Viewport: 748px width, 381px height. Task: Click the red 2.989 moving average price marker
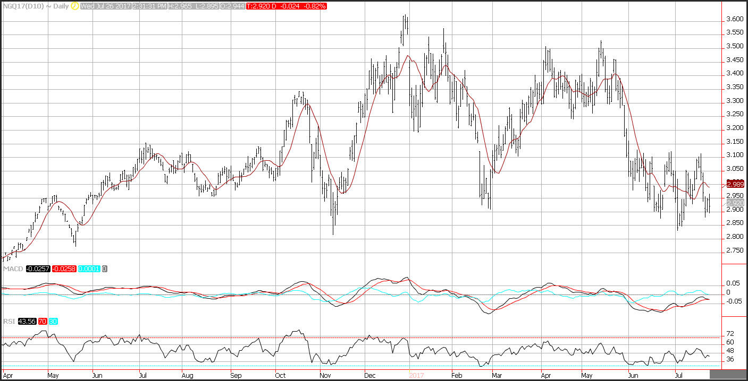pos(735,184)
